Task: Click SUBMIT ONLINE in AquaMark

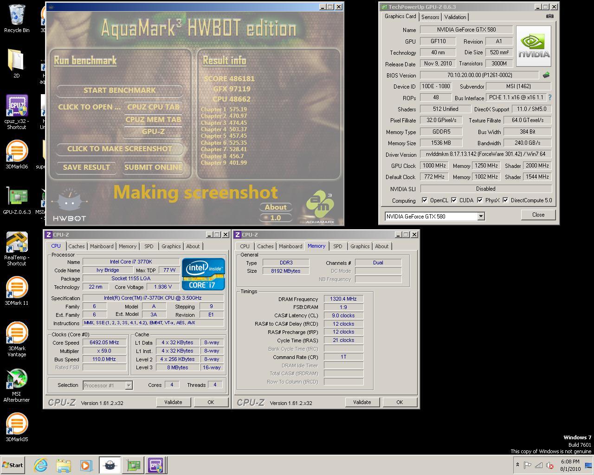Action: [153, 167]
